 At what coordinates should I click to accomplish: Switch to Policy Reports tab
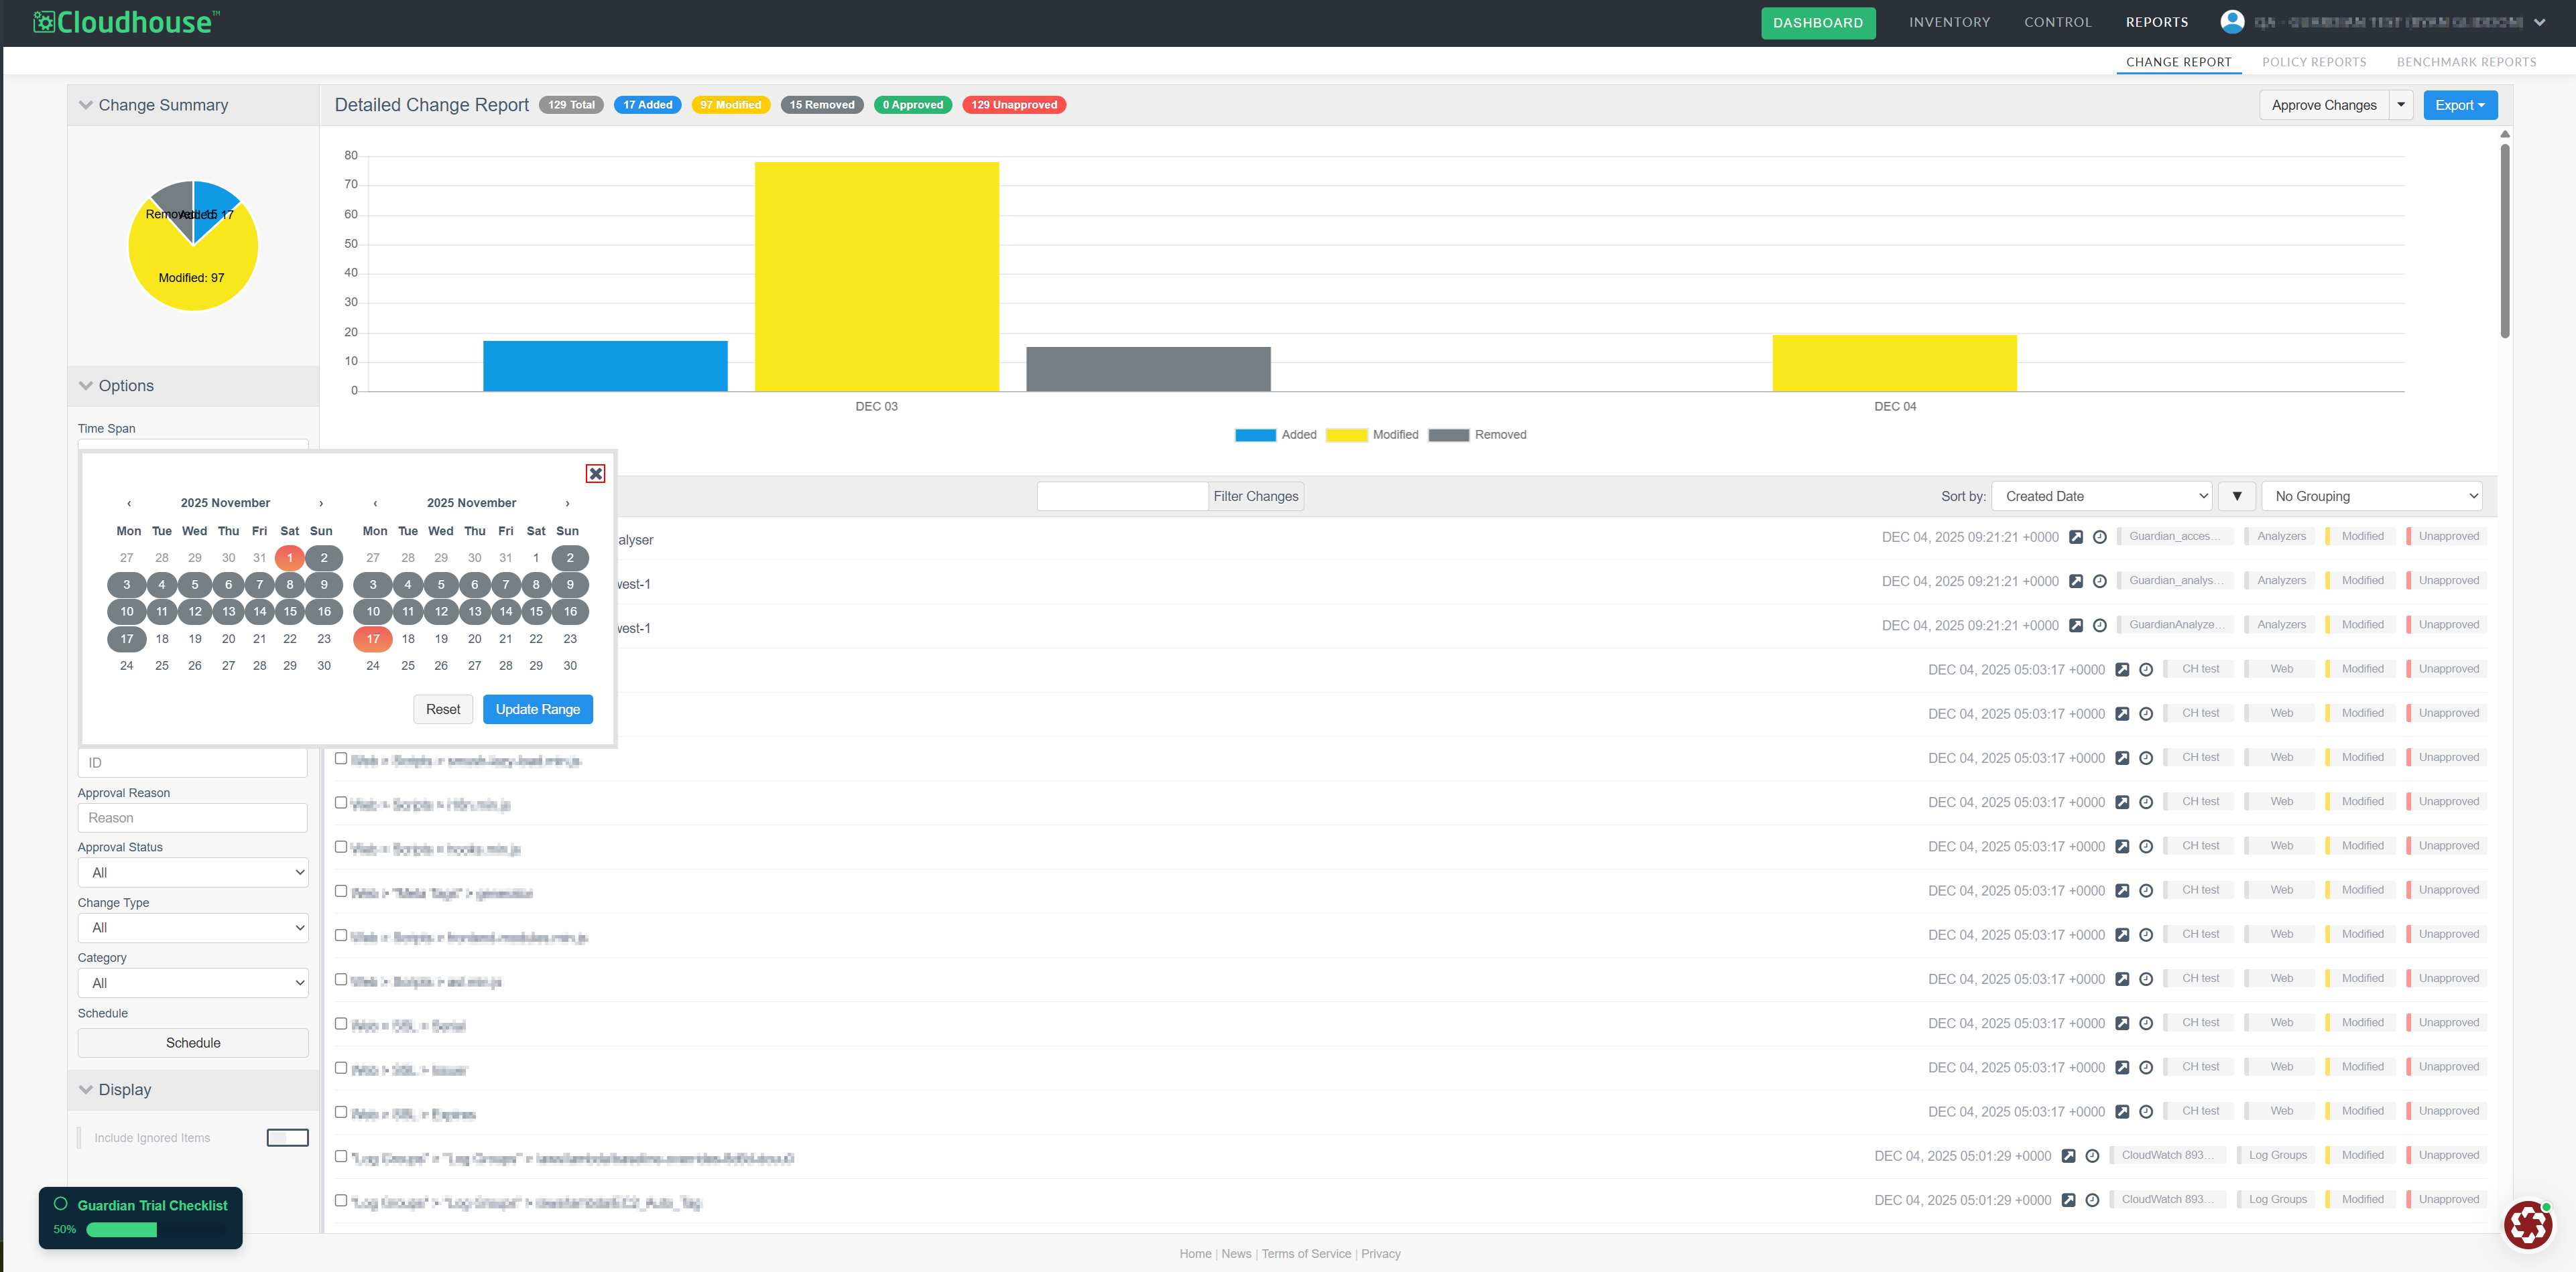pyautogui.click(x=2313, y=62)
